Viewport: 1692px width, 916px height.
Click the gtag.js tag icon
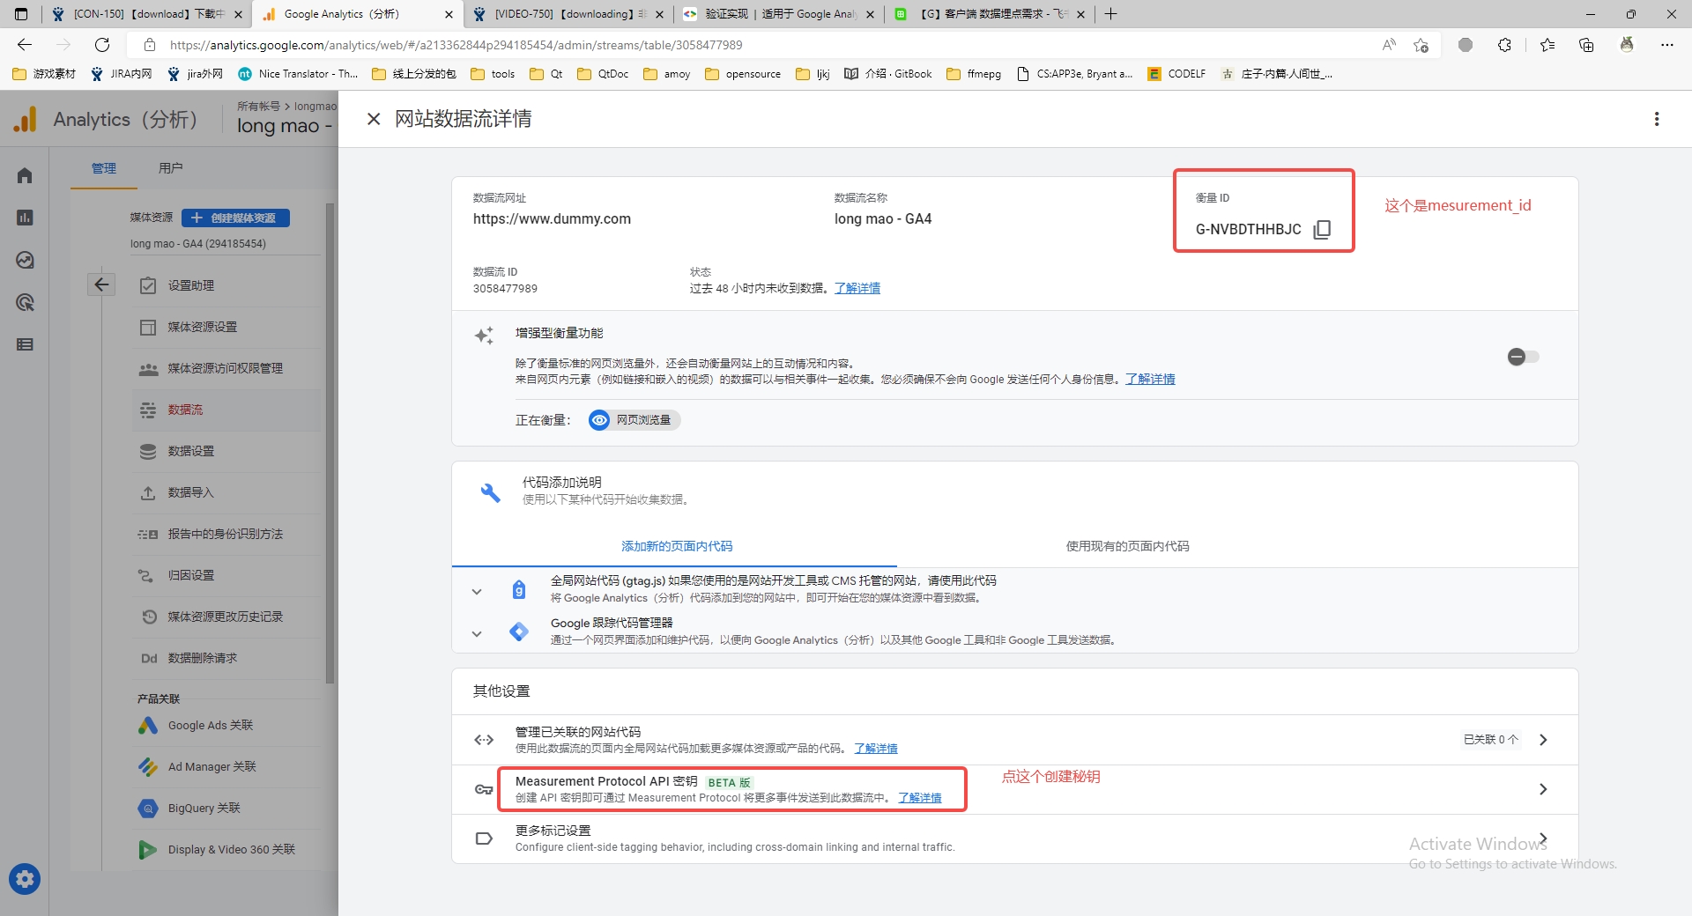point(519,589)
